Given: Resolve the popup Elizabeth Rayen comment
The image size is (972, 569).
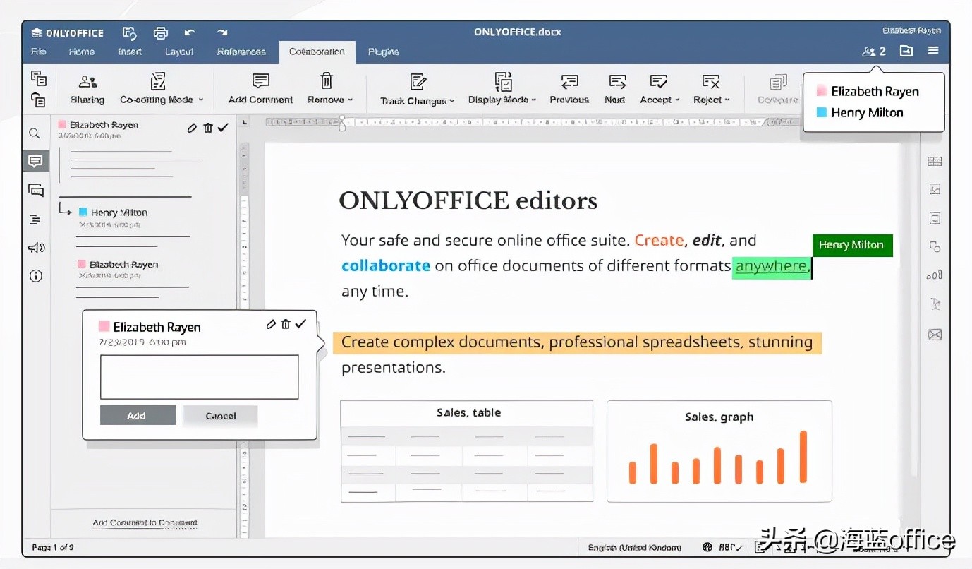Looking at the screenshot, I should pyautogui.click(x=301, y=323).
